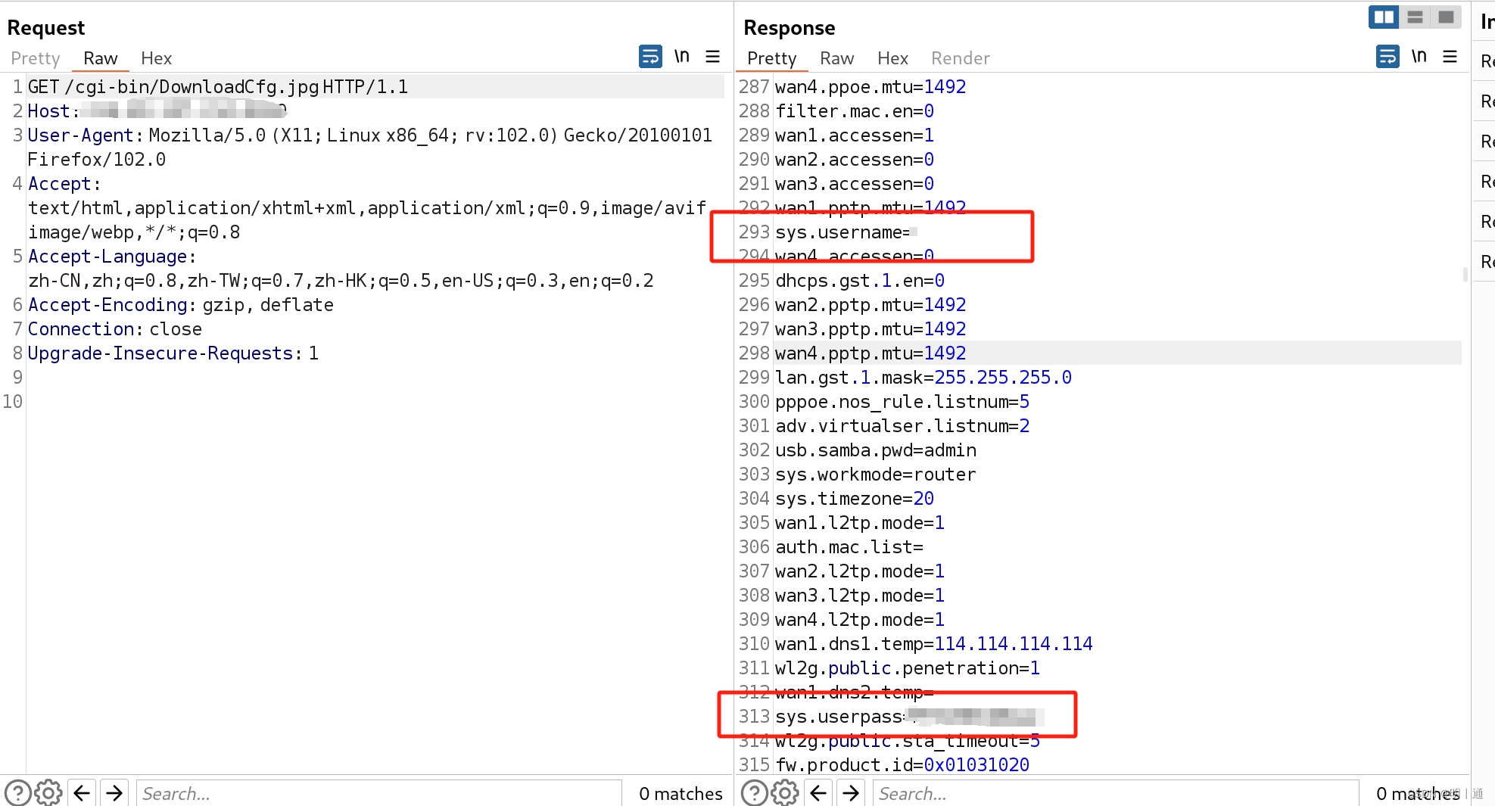Screen dimensions: 1495x806
Task: Toggle word wrap icon in Response panel
Action: tap(1388, 57)
